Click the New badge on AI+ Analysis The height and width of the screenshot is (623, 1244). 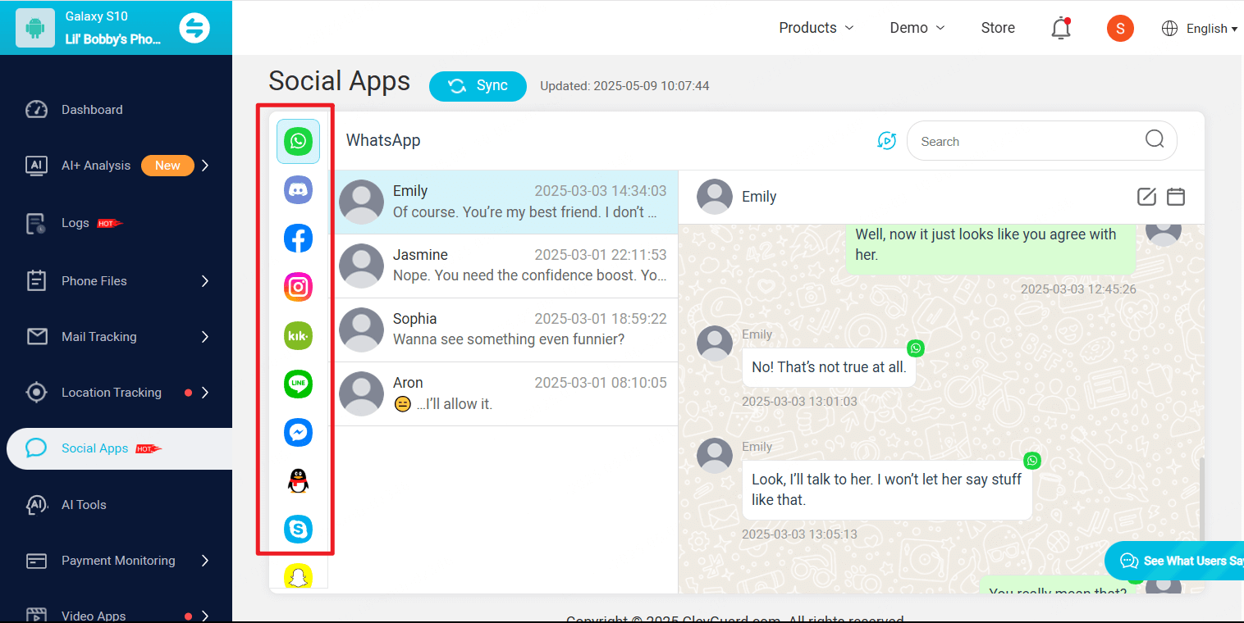(x=167, y=165)
